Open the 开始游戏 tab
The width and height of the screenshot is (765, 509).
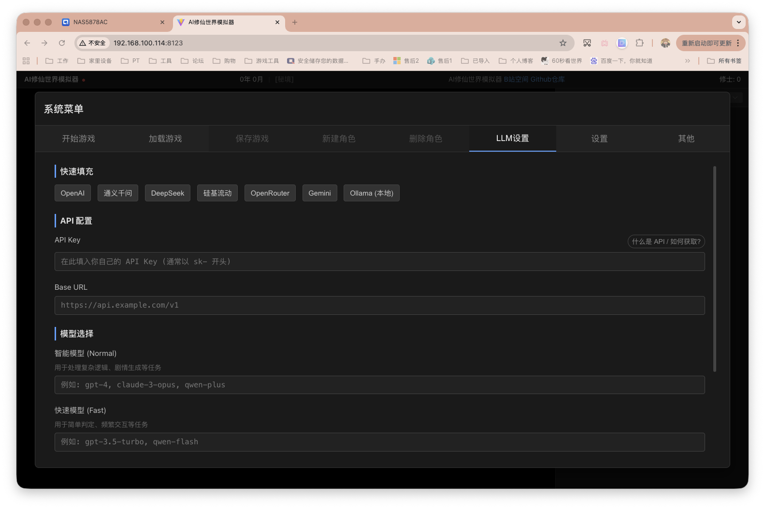click(78, 139)
